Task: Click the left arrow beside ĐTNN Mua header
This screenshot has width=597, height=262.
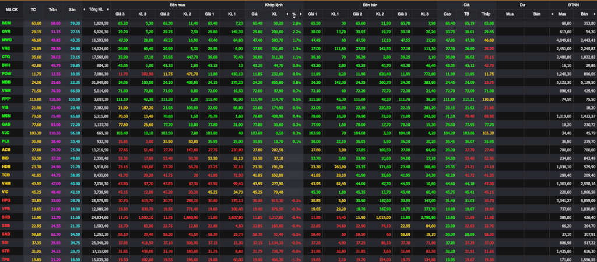Action: pyautogui.click(x=553, y=14)
